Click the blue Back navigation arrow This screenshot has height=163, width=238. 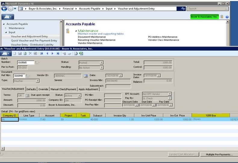(4, 9)
